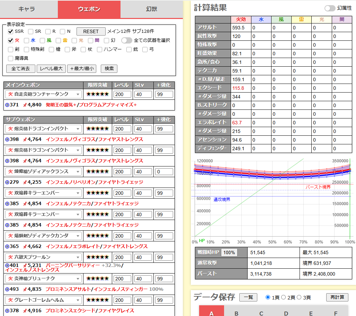Viewport: 356px width, 316px height.
Task: Click the stars for グレートゴーレムヘルム
Action: point(97,300)
